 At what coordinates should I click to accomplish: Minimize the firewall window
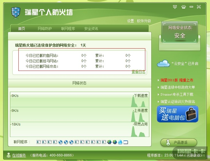click(191, 7)
